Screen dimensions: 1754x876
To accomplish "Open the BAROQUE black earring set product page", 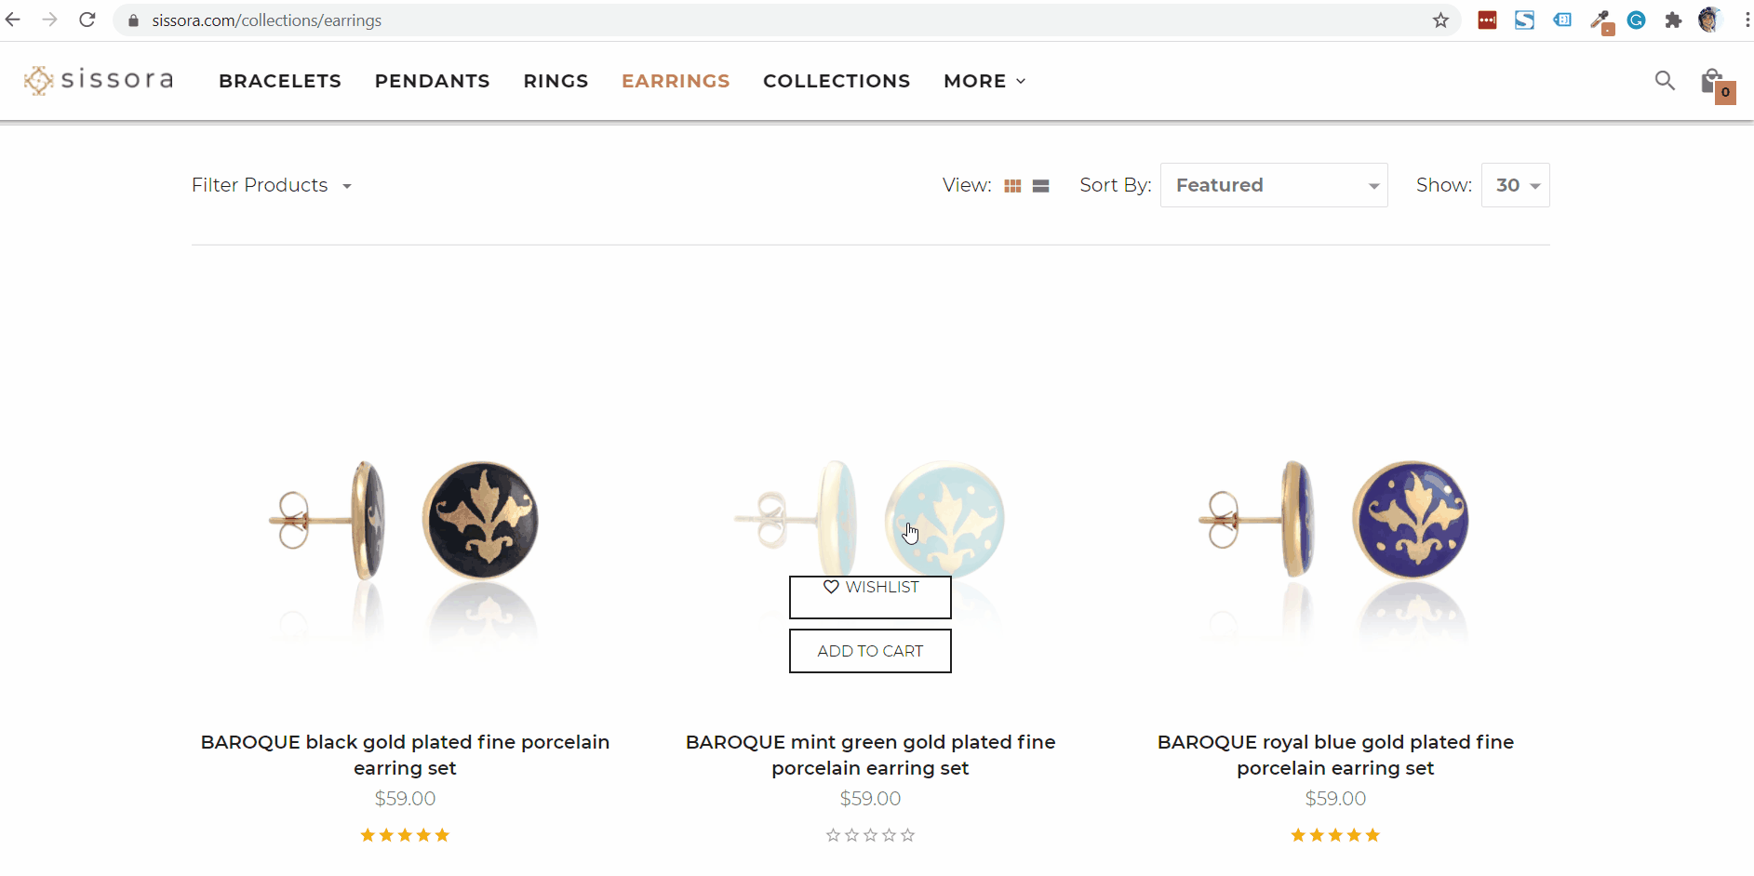I will pos(405,754).
